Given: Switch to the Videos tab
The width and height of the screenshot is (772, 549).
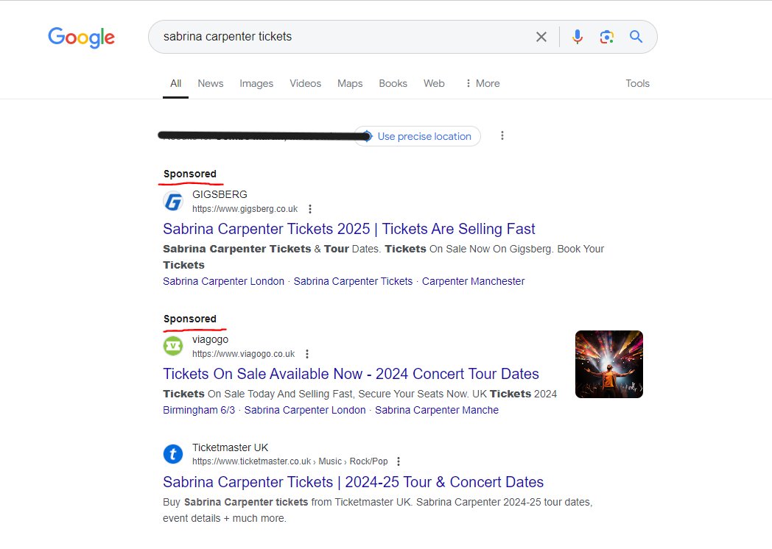Looking at the screenshot, I should pos(305,84).
